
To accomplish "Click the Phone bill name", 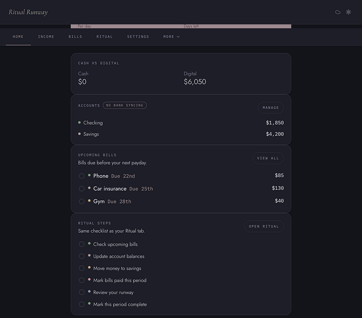I will [101, 176].
